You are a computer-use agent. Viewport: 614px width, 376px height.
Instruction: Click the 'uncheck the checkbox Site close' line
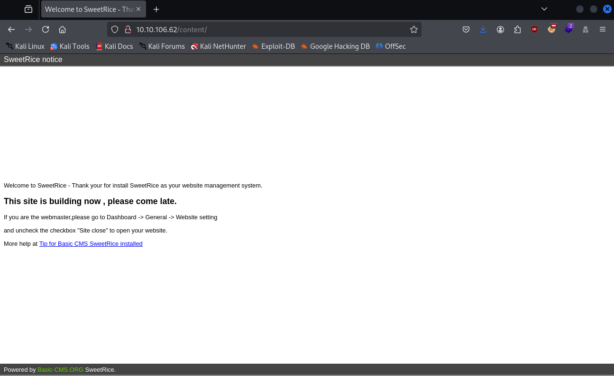[x=85, y=231]
